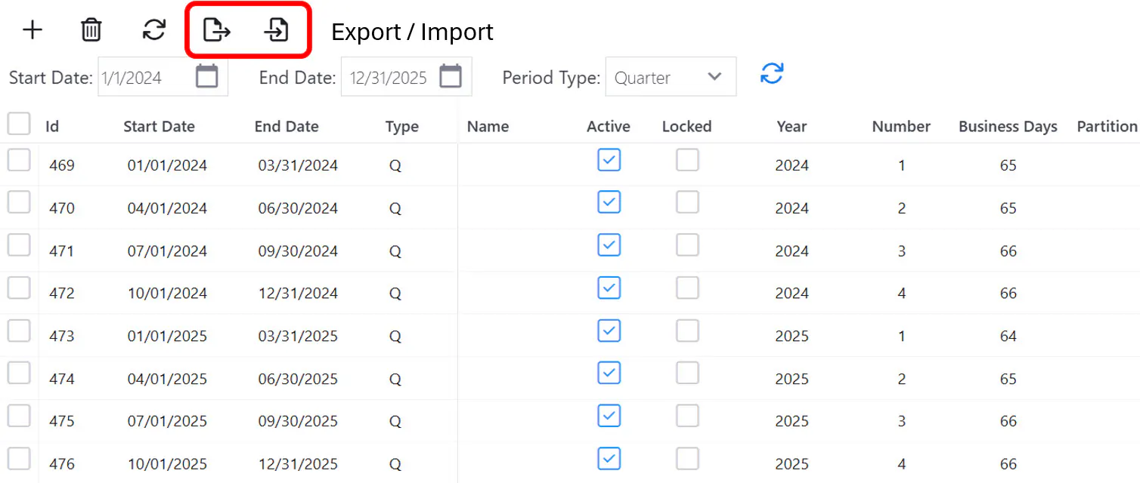Check Locked for row 474
The width and height of the screenshot is (1140, 483).
(x=687, y=373)
